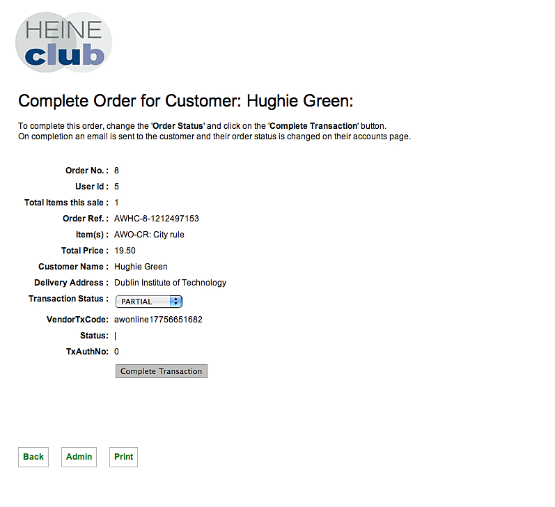Click the Dublin Institute of Technology address
555x507 pixels.
(x=170, y=283)
